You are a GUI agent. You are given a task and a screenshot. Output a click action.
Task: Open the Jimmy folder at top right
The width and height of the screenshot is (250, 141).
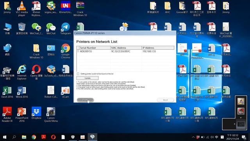226,7
